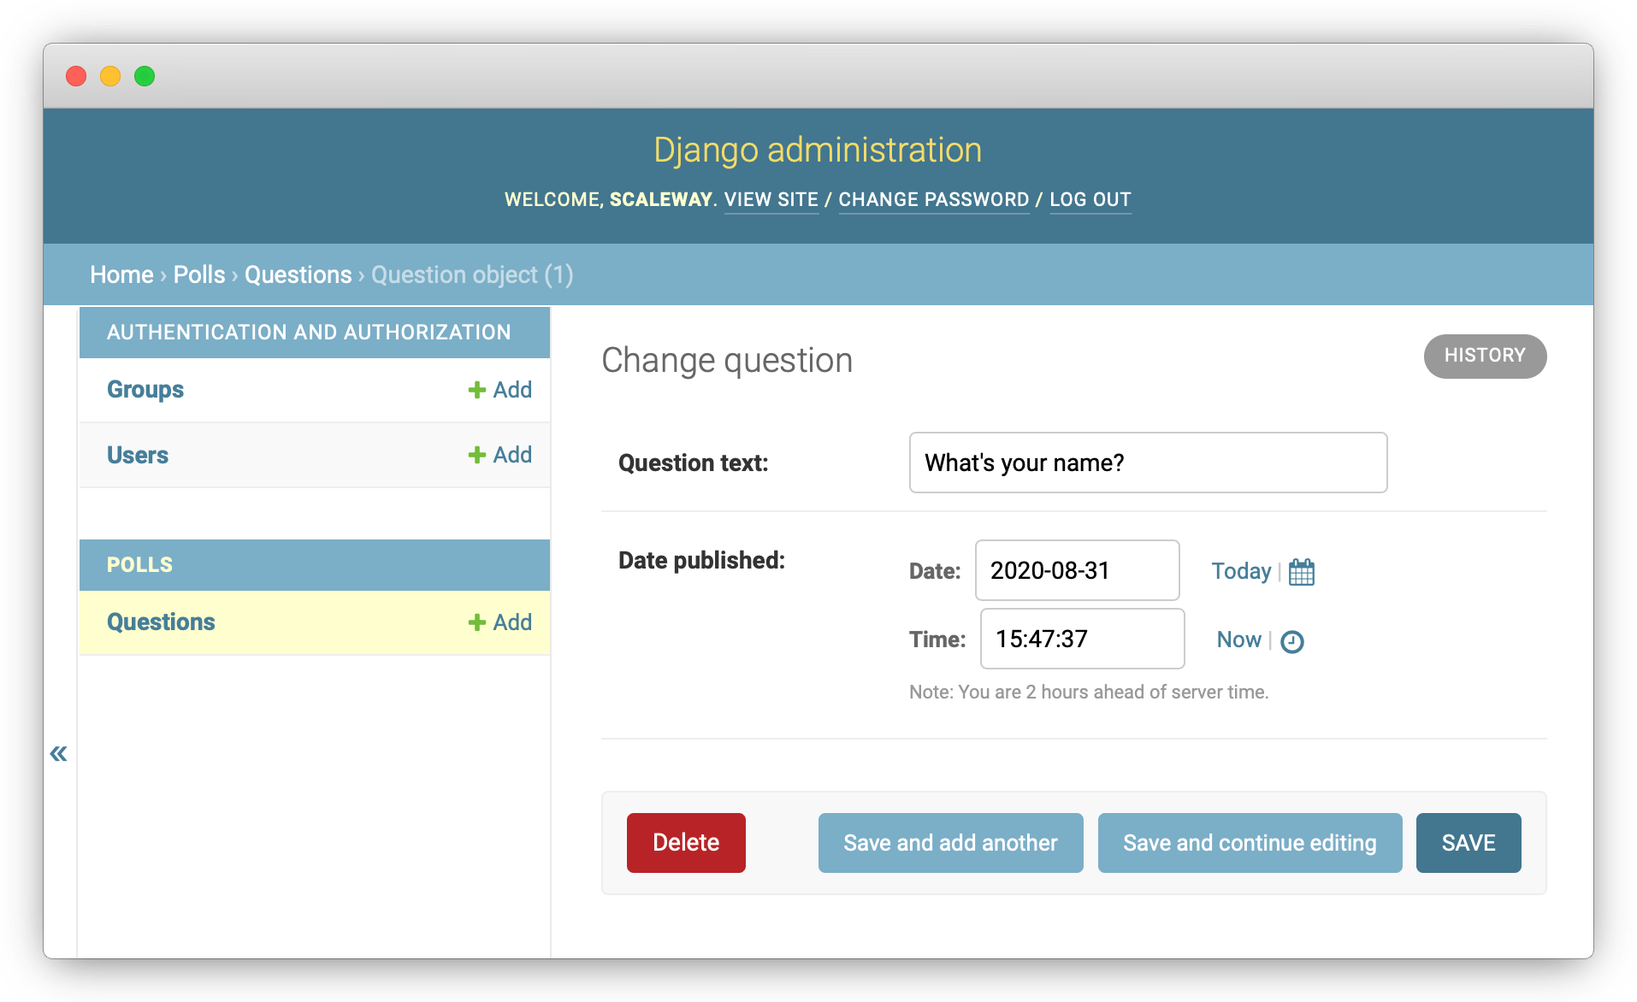The width and height of the screenshot is (1637, 1002).
Task: Click the Change question heading
Action: 727,361
